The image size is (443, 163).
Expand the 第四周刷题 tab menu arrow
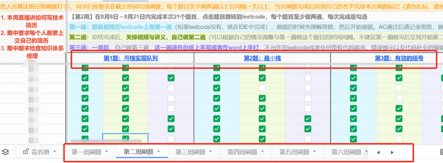click(263, 152)
